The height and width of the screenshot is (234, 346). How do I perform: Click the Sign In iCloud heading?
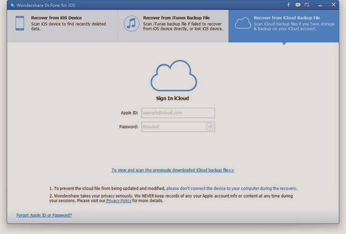pyautogui.click(x=172, y=98)
